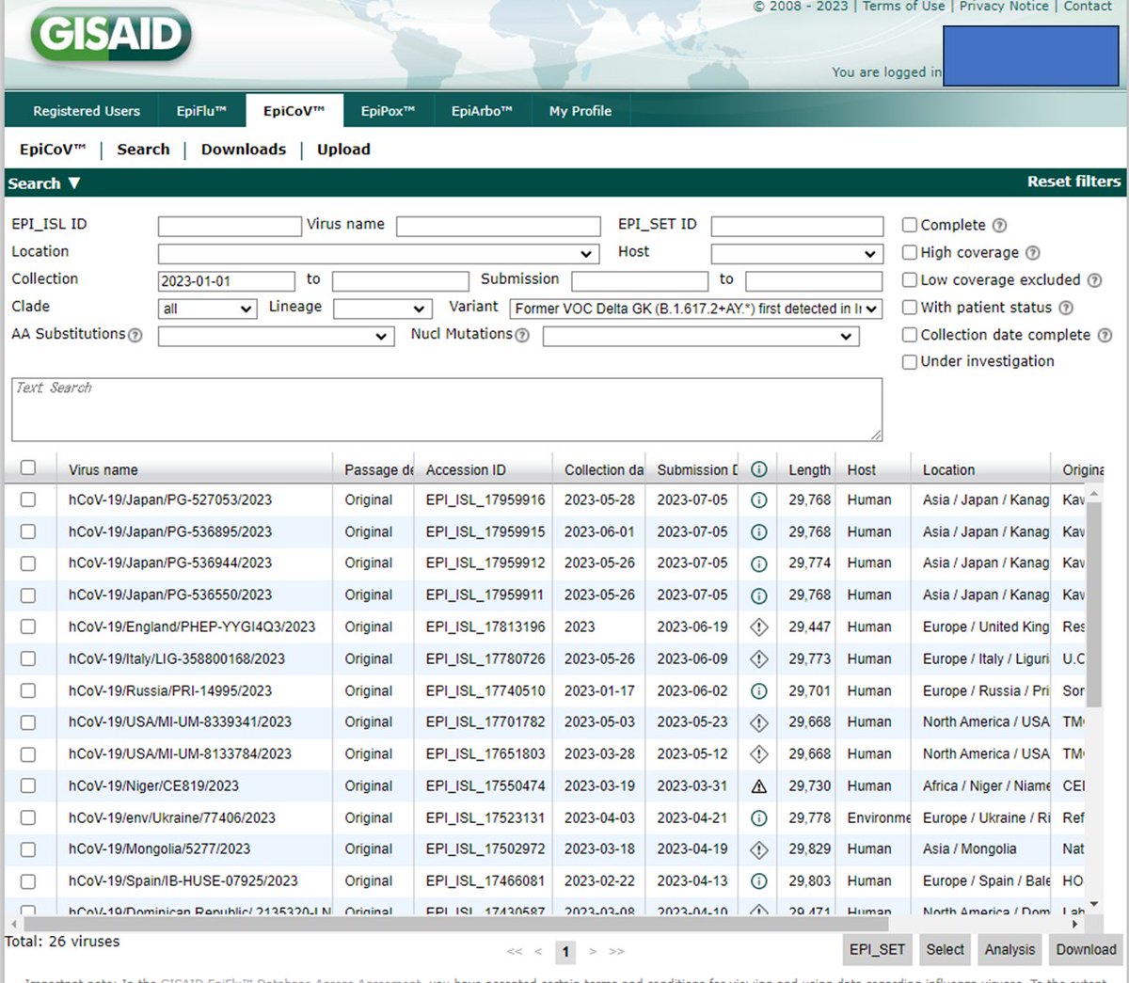Click warning triangle icon for Niger CE819 row
Screen dimensions: 1129x983
tap(759, 786)
